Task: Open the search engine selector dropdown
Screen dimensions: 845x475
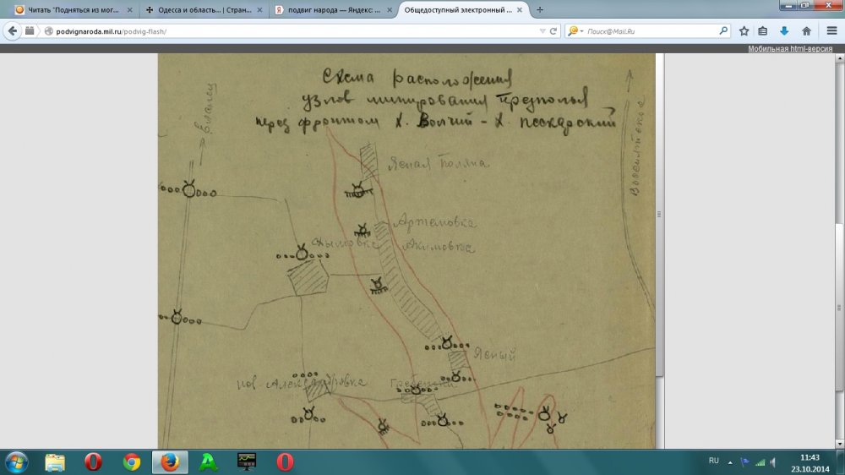Action: tap(575, 31)
